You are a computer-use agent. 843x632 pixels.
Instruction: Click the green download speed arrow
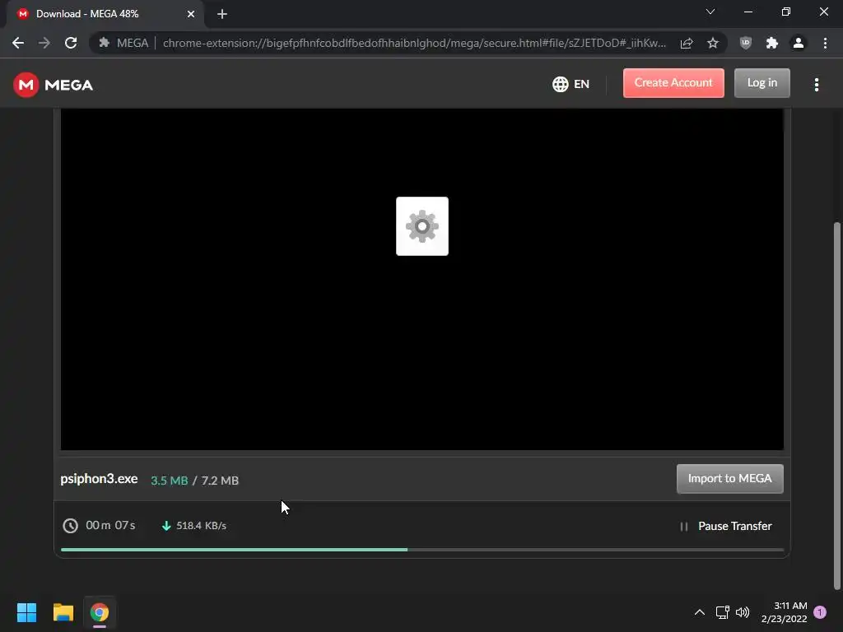166,526
